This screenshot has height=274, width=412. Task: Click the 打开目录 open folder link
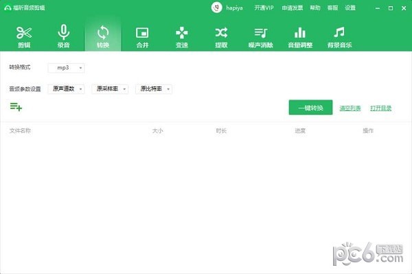[x=380, y=108]
